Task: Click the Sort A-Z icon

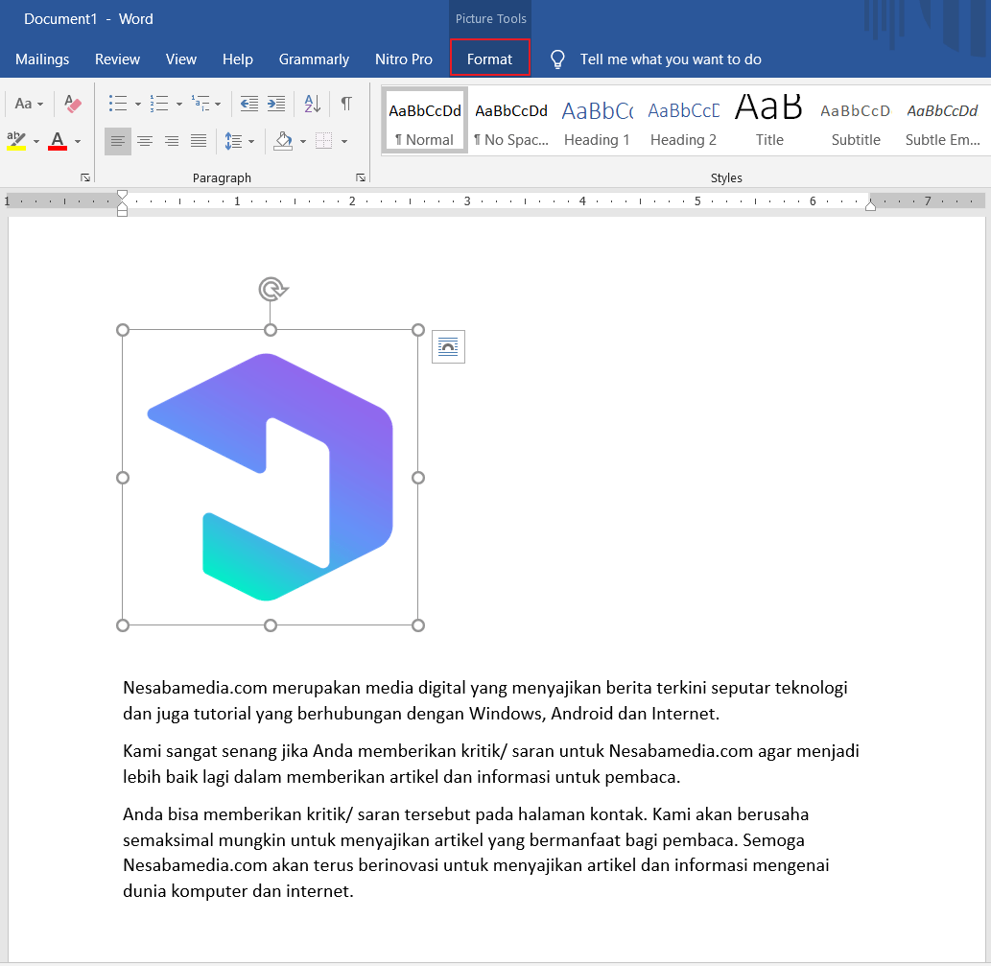Action: coord(312,104)
